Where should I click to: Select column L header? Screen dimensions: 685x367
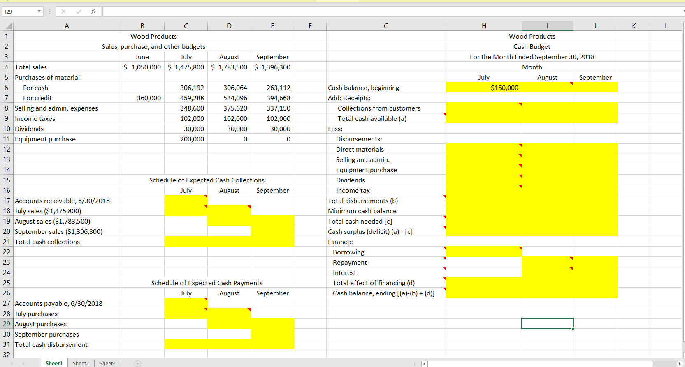tap(666, 26)
